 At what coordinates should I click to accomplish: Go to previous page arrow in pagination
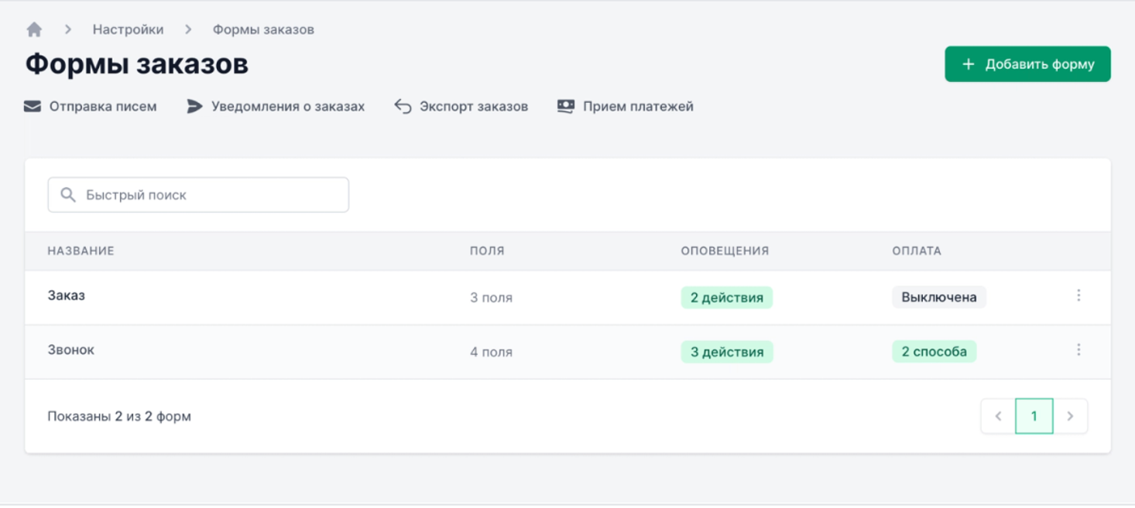998,416
